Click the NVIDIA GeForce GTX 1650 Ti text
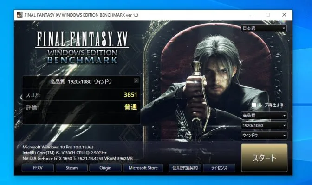The width and height of the screenshot is (312, 185). (x=78, y=159)
